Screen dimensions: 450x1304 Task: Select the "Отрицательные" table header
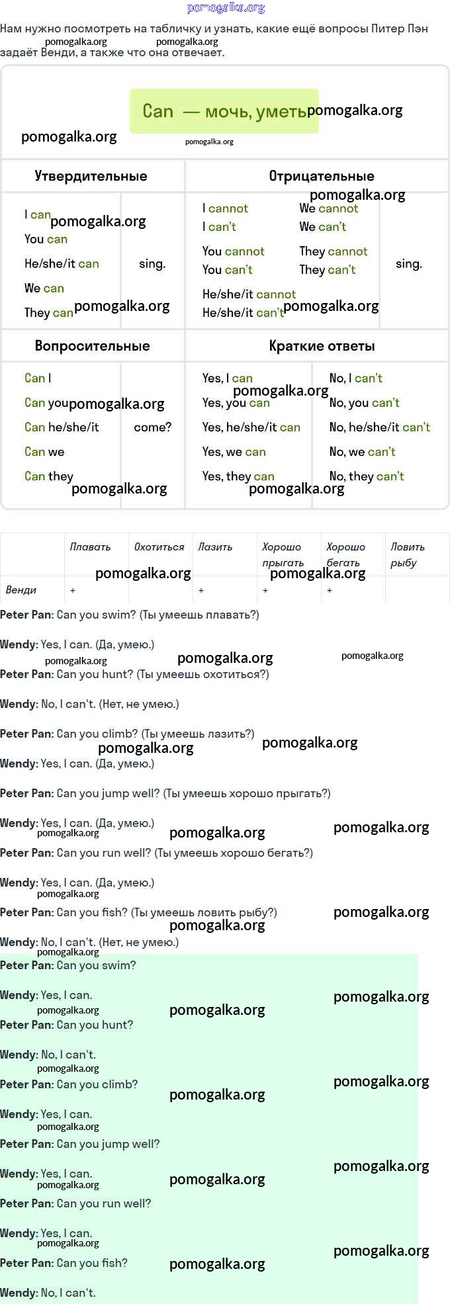[321, 176]
